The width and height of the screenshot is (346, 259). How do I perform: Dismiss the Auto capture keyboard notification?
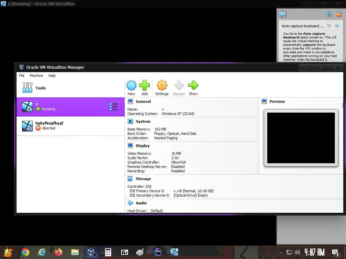(x=337, y=26)
